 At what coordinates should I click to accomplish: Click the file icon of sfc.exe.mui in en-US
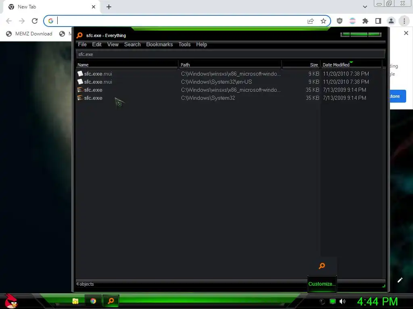click(80, 82)
